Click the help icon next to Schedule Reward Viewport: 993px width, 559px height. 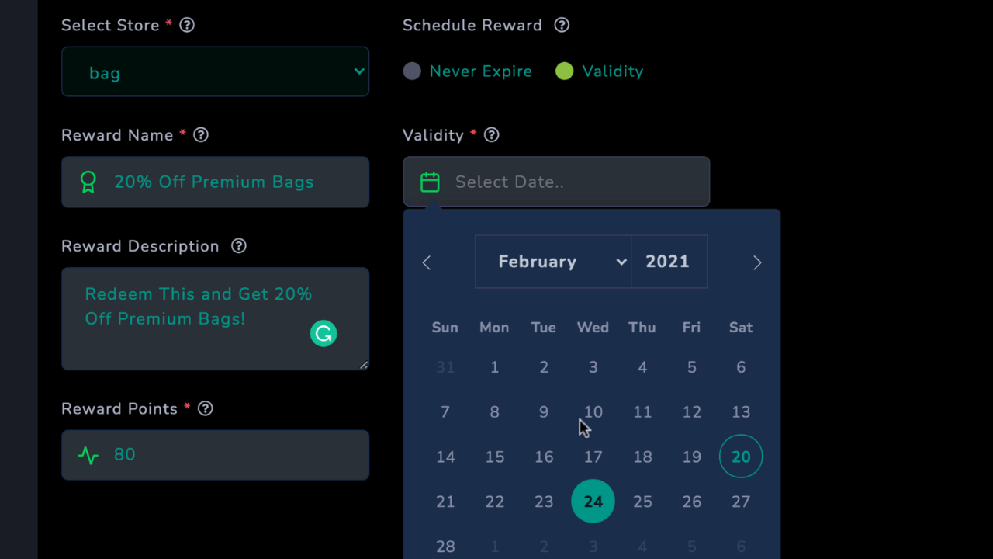tap(562, 25)
